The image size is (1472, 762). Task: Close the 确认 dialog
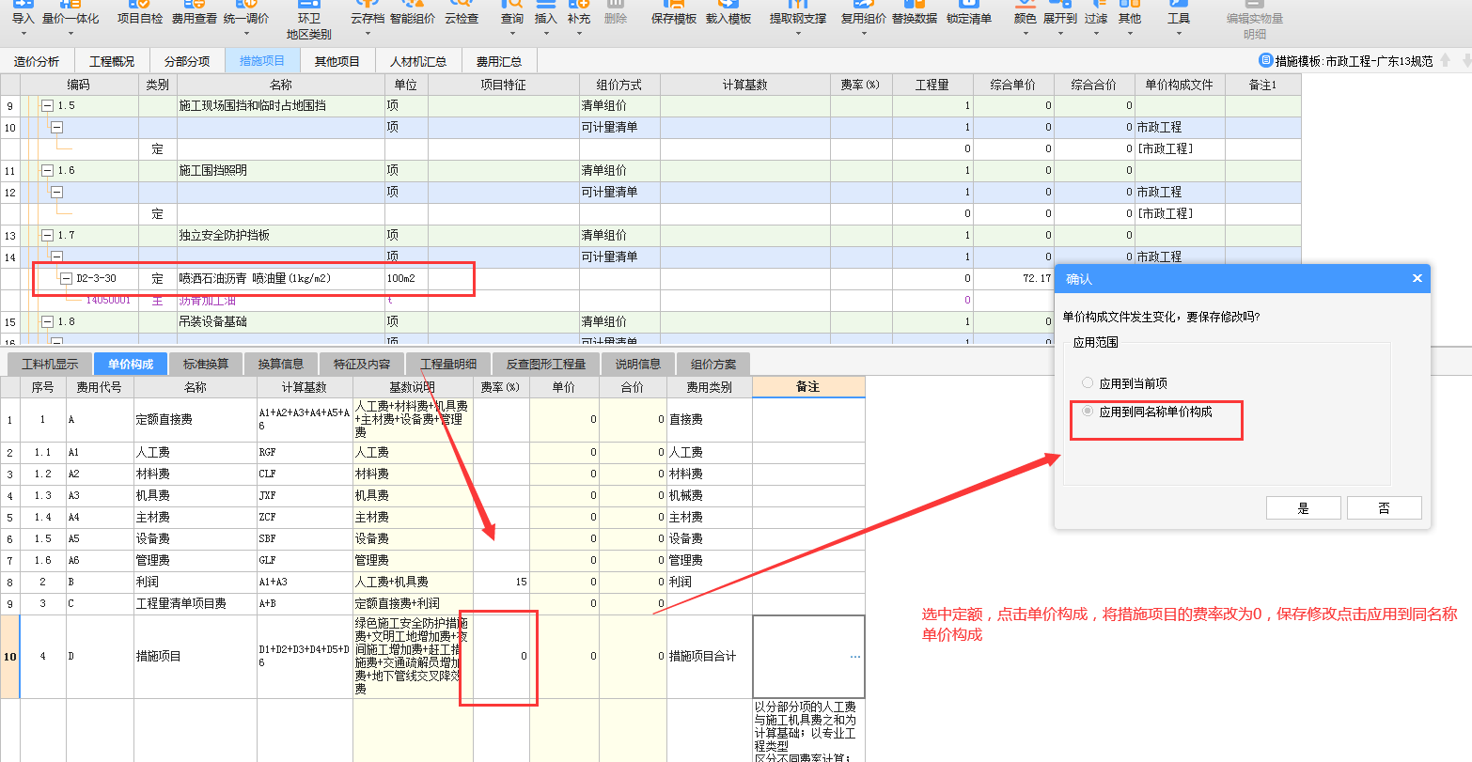[x=1417, y=279]
